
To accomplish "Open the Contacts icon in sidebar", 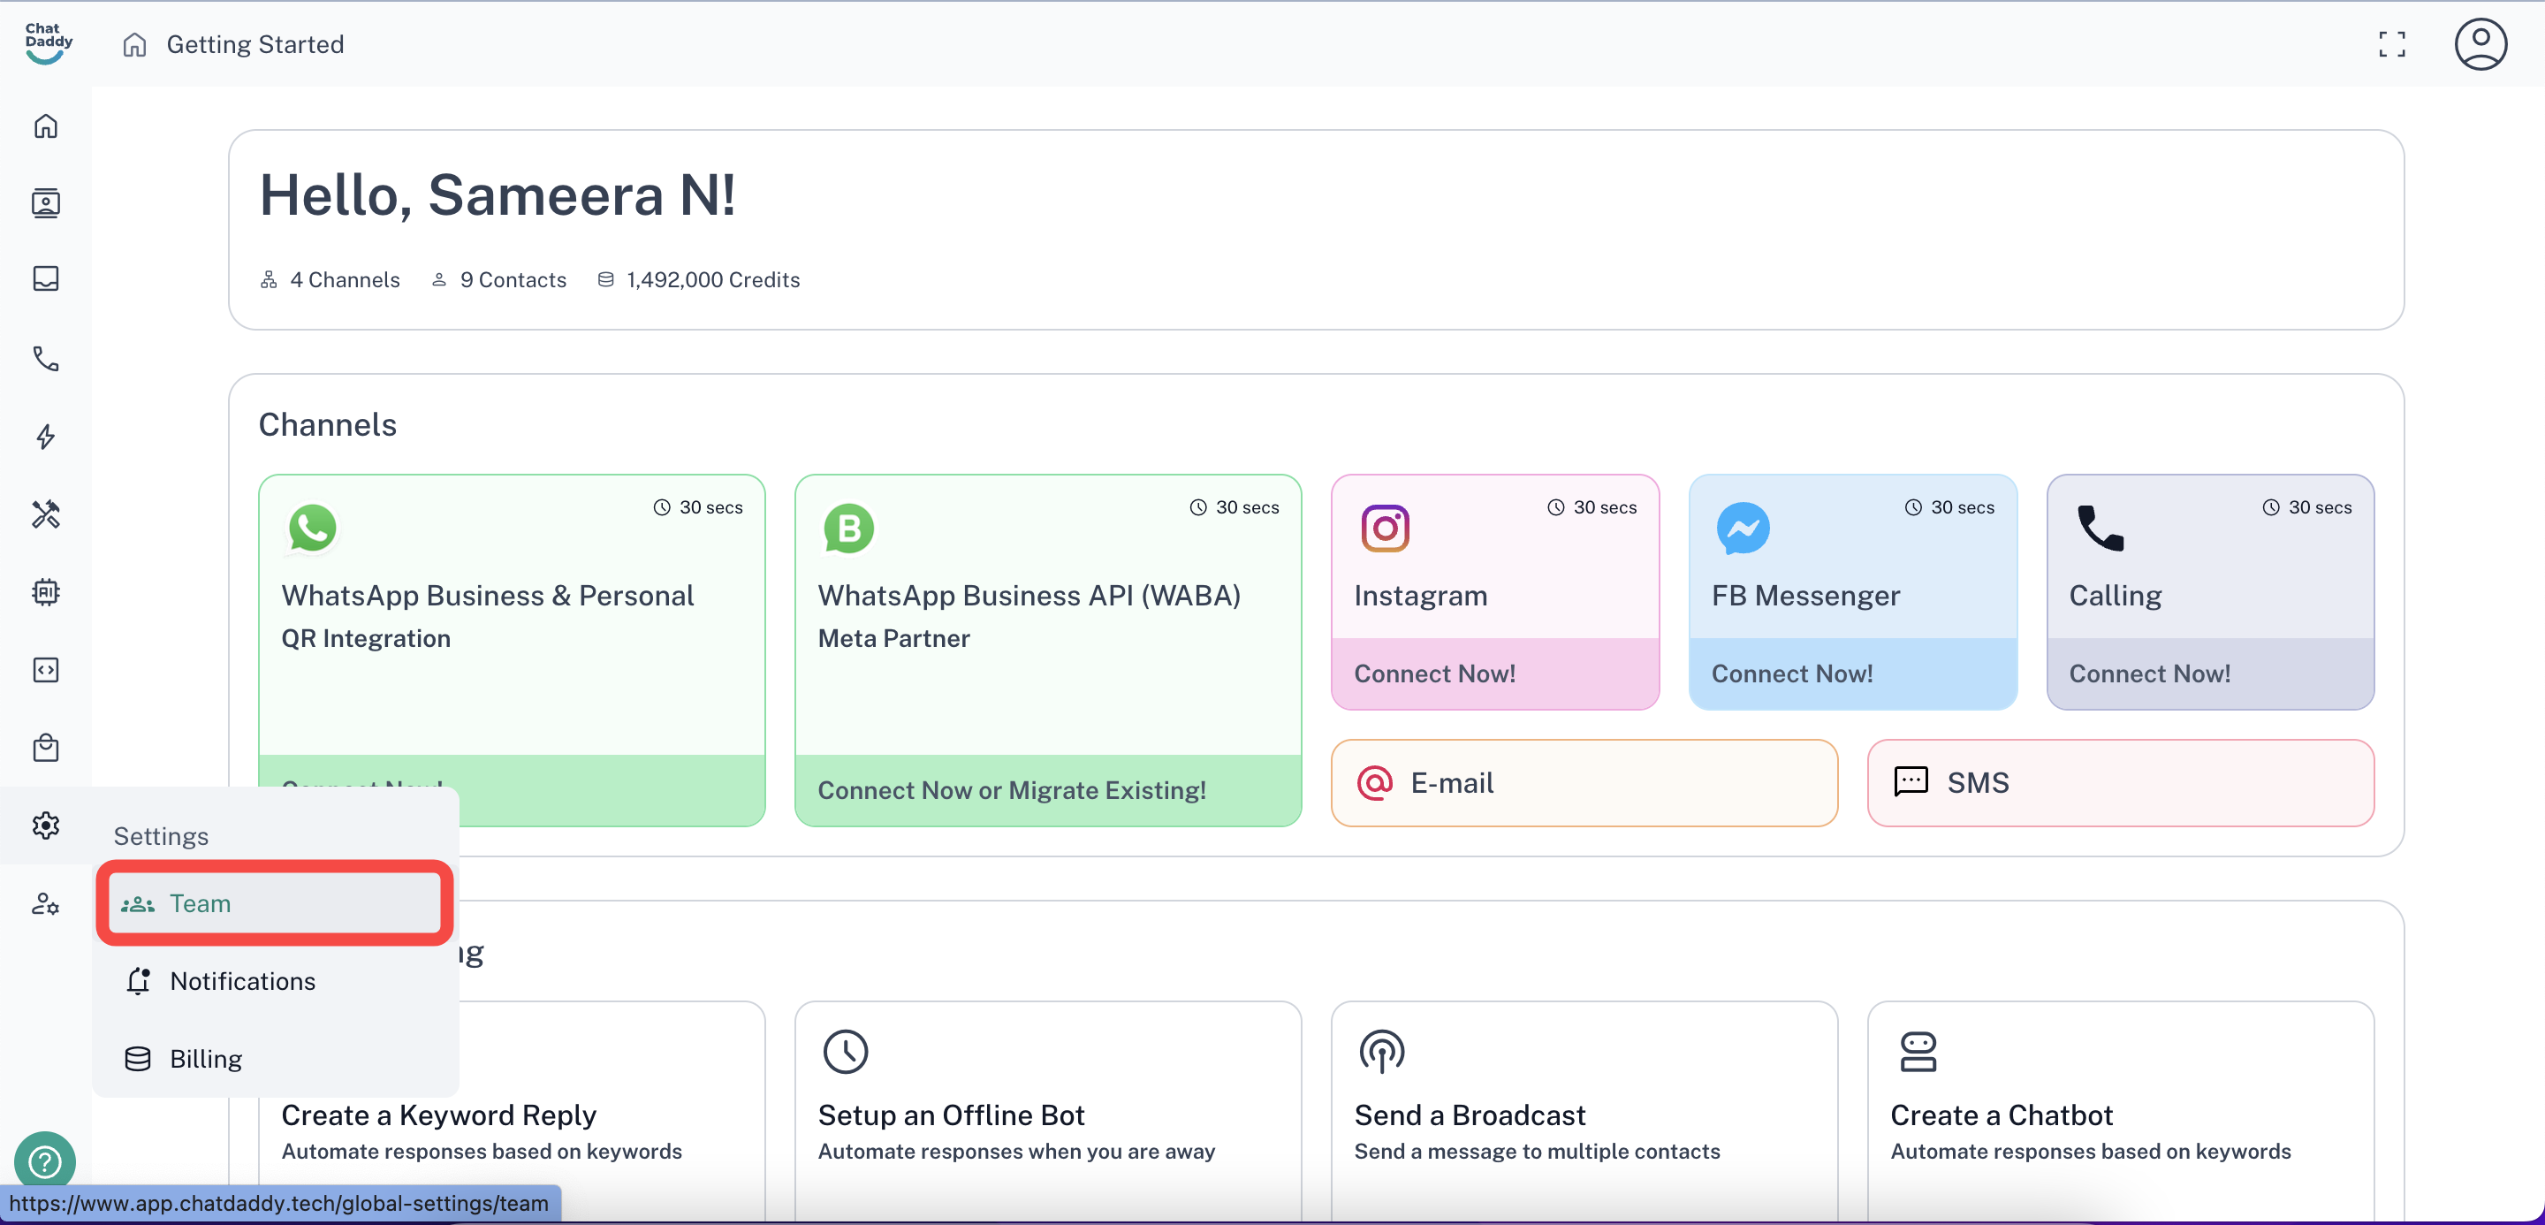I will [x=45, y=202].
